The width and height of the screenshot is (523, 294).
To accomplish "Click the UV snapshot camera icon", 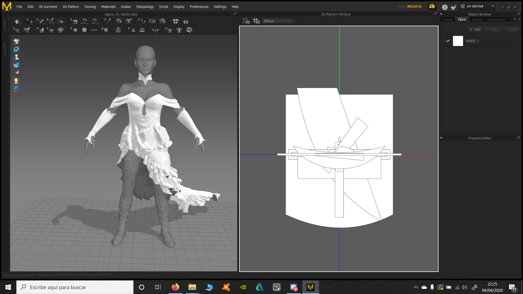I will 246,21.
